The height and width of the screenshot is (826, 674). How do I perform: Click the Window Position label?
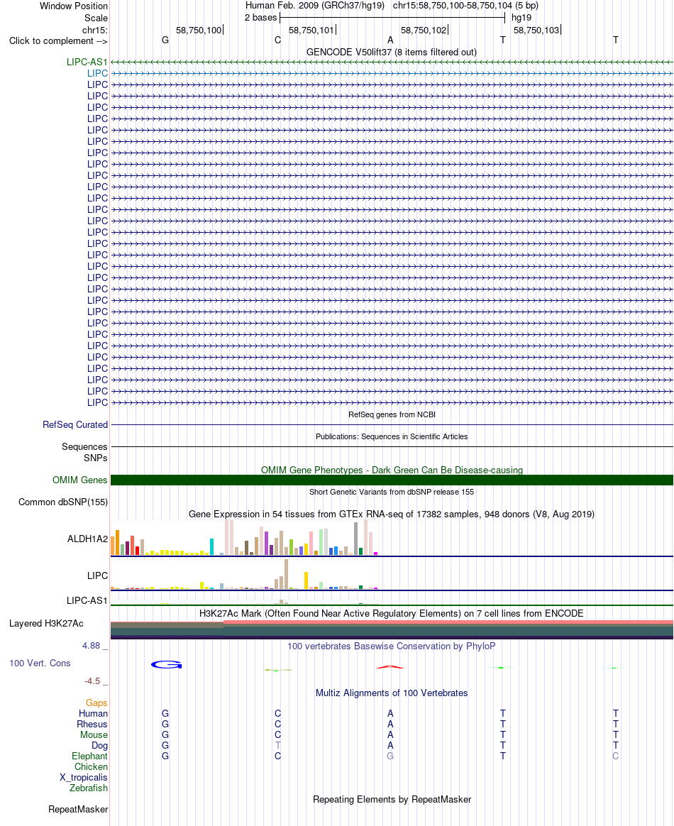pos(74,6)
